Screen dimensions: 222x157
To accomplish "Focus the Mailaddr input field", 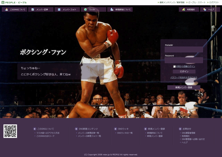I will point(184,50).
